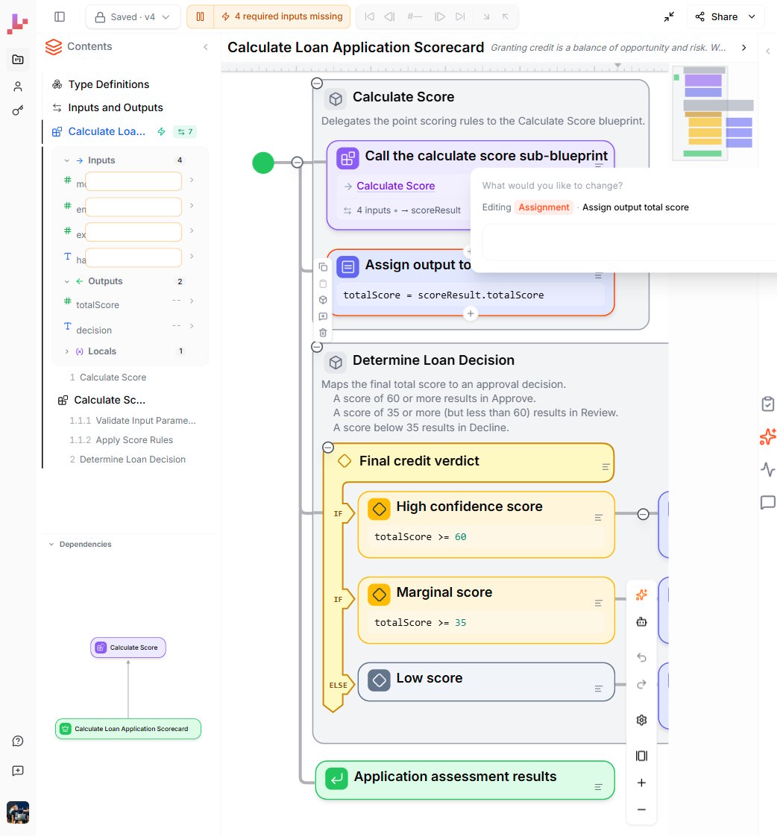Click the delete trash icon in node toolbar
777x837 pixels.
[x=323, y=333]
